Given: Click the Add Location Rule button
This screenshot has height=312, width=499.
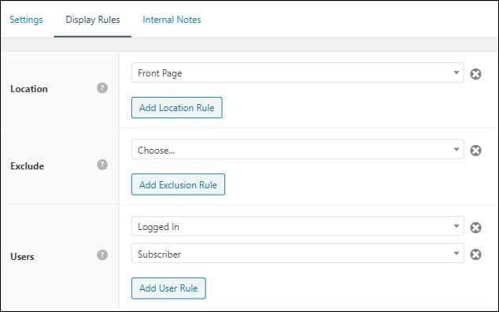Looking at the screenshot, I should click(x=177, y=108).
